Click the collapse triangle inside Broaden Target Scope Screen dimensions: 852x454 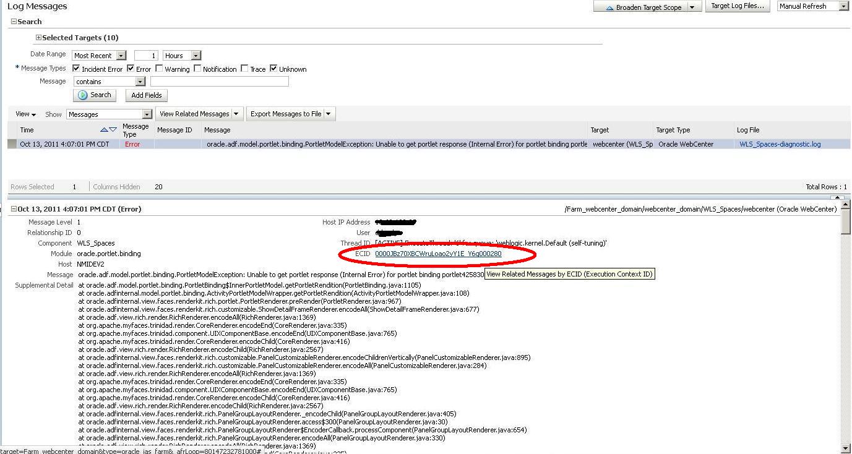tap(610, 7)
